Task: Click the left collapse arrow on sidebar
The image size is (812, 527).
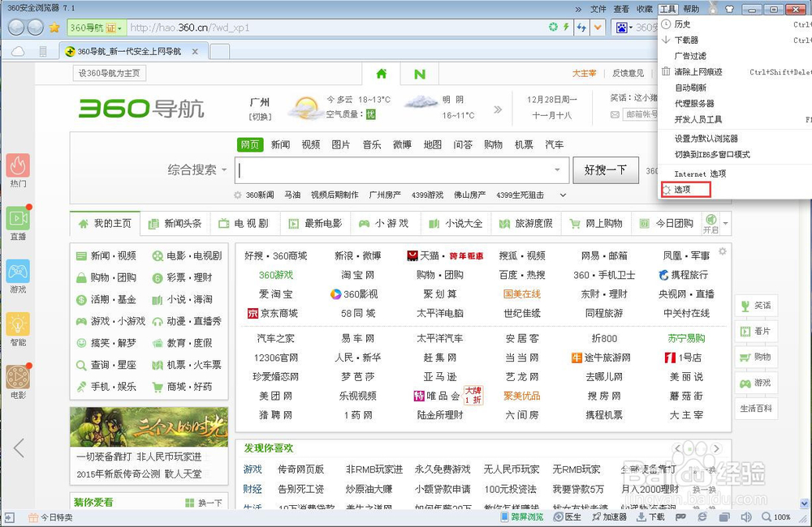Action: click(19, 448)
